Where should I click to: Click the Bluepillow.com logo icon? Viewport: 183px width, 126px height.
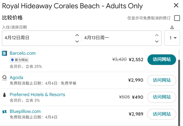(x=4, y=112)
